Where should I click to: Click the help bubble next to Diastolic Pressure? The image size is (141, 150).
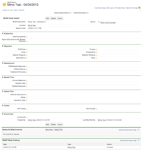97,55
